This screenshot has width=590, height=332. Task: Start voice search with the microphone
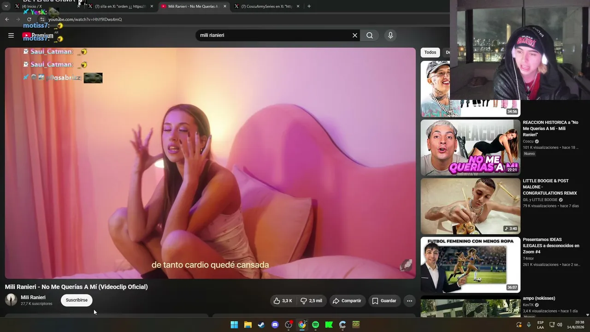click(x=390, y=35)
